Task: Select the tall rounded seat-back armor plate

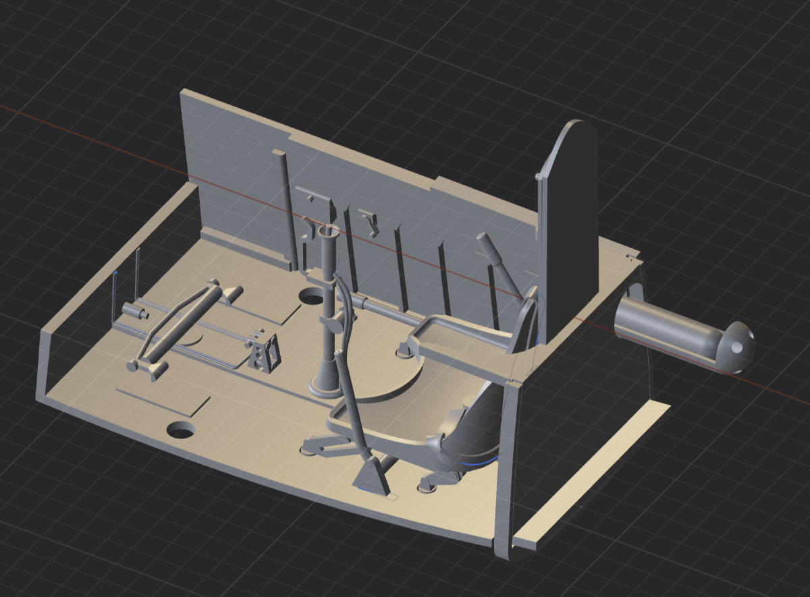Action: 570,223
